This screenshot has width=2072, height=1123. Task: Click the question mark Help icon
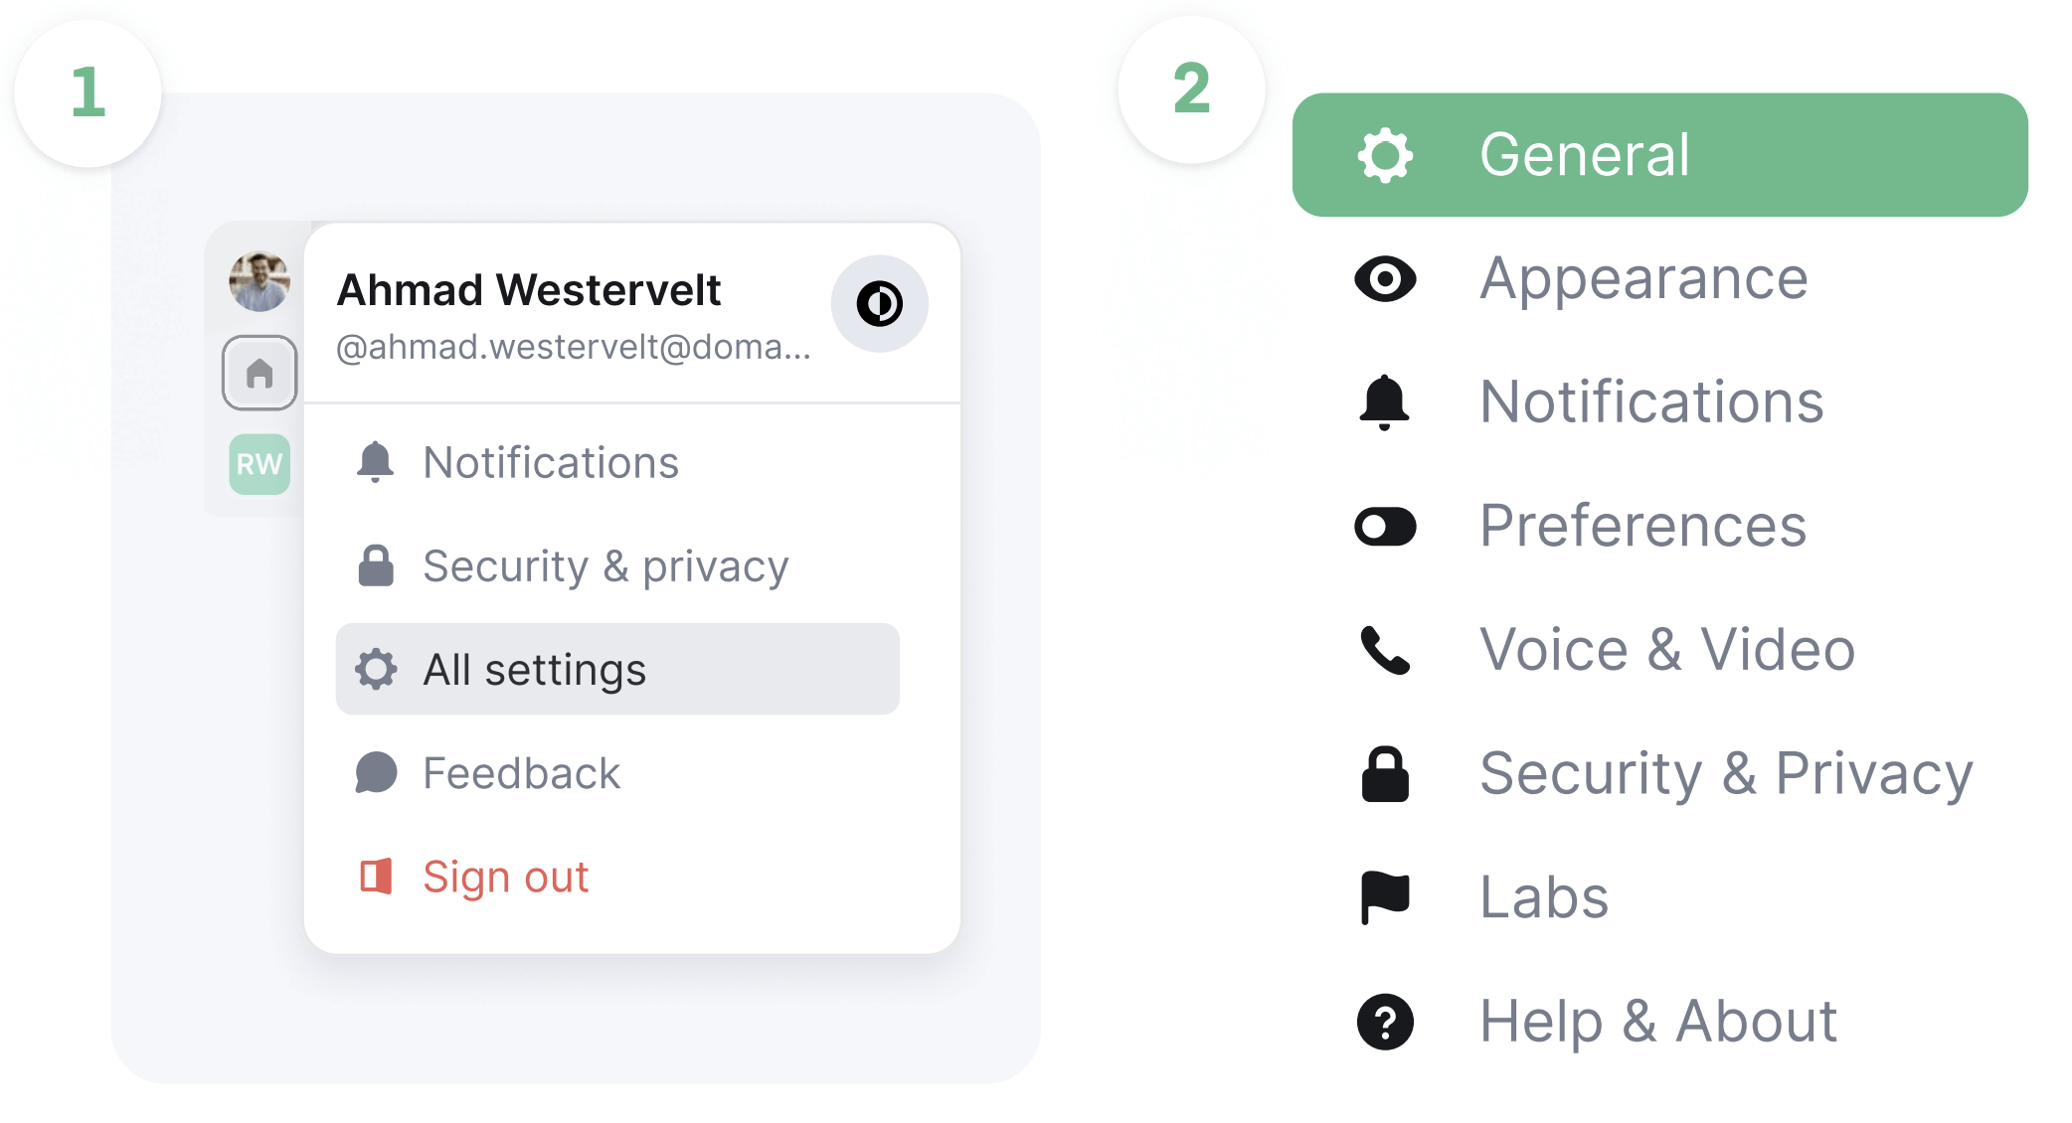pyautogui.click(x=1385, y=1022)
